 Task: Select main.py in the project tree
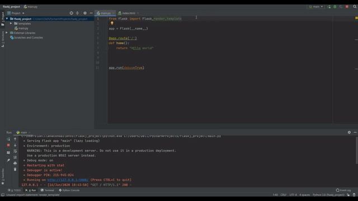click(21, 28)
